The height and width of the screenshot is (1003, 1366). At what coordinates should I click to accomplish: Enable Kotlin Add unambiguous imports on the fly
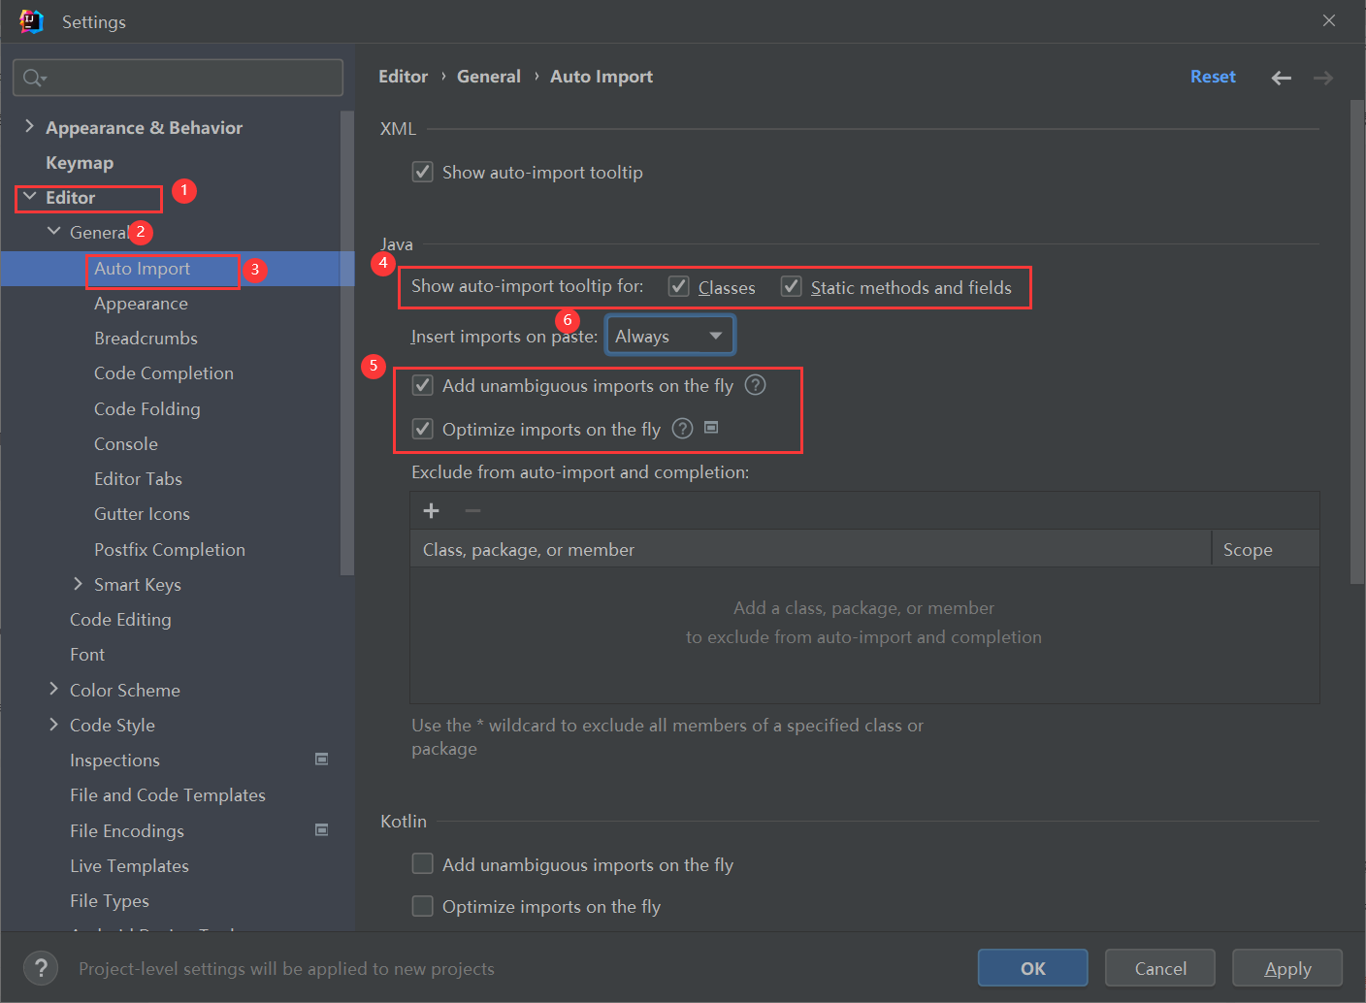(423, 863)
